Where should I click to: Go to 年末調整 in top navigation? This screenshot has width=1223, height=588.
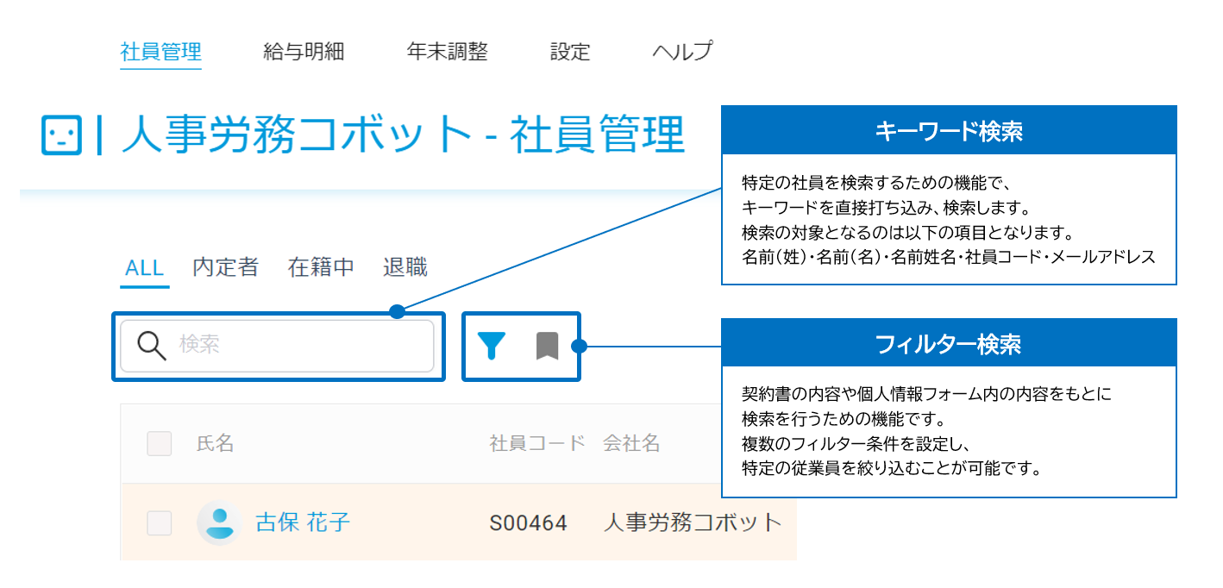(448, 52)
